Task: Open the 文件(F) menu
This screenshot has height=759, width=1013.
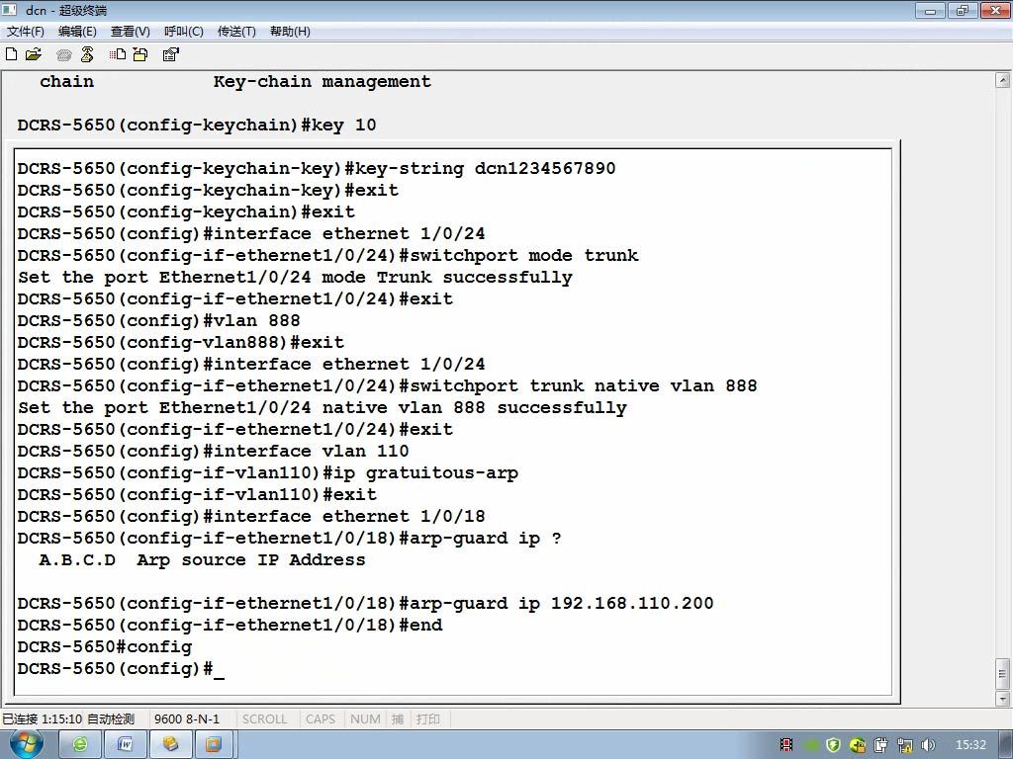Action: coord(25,32)
